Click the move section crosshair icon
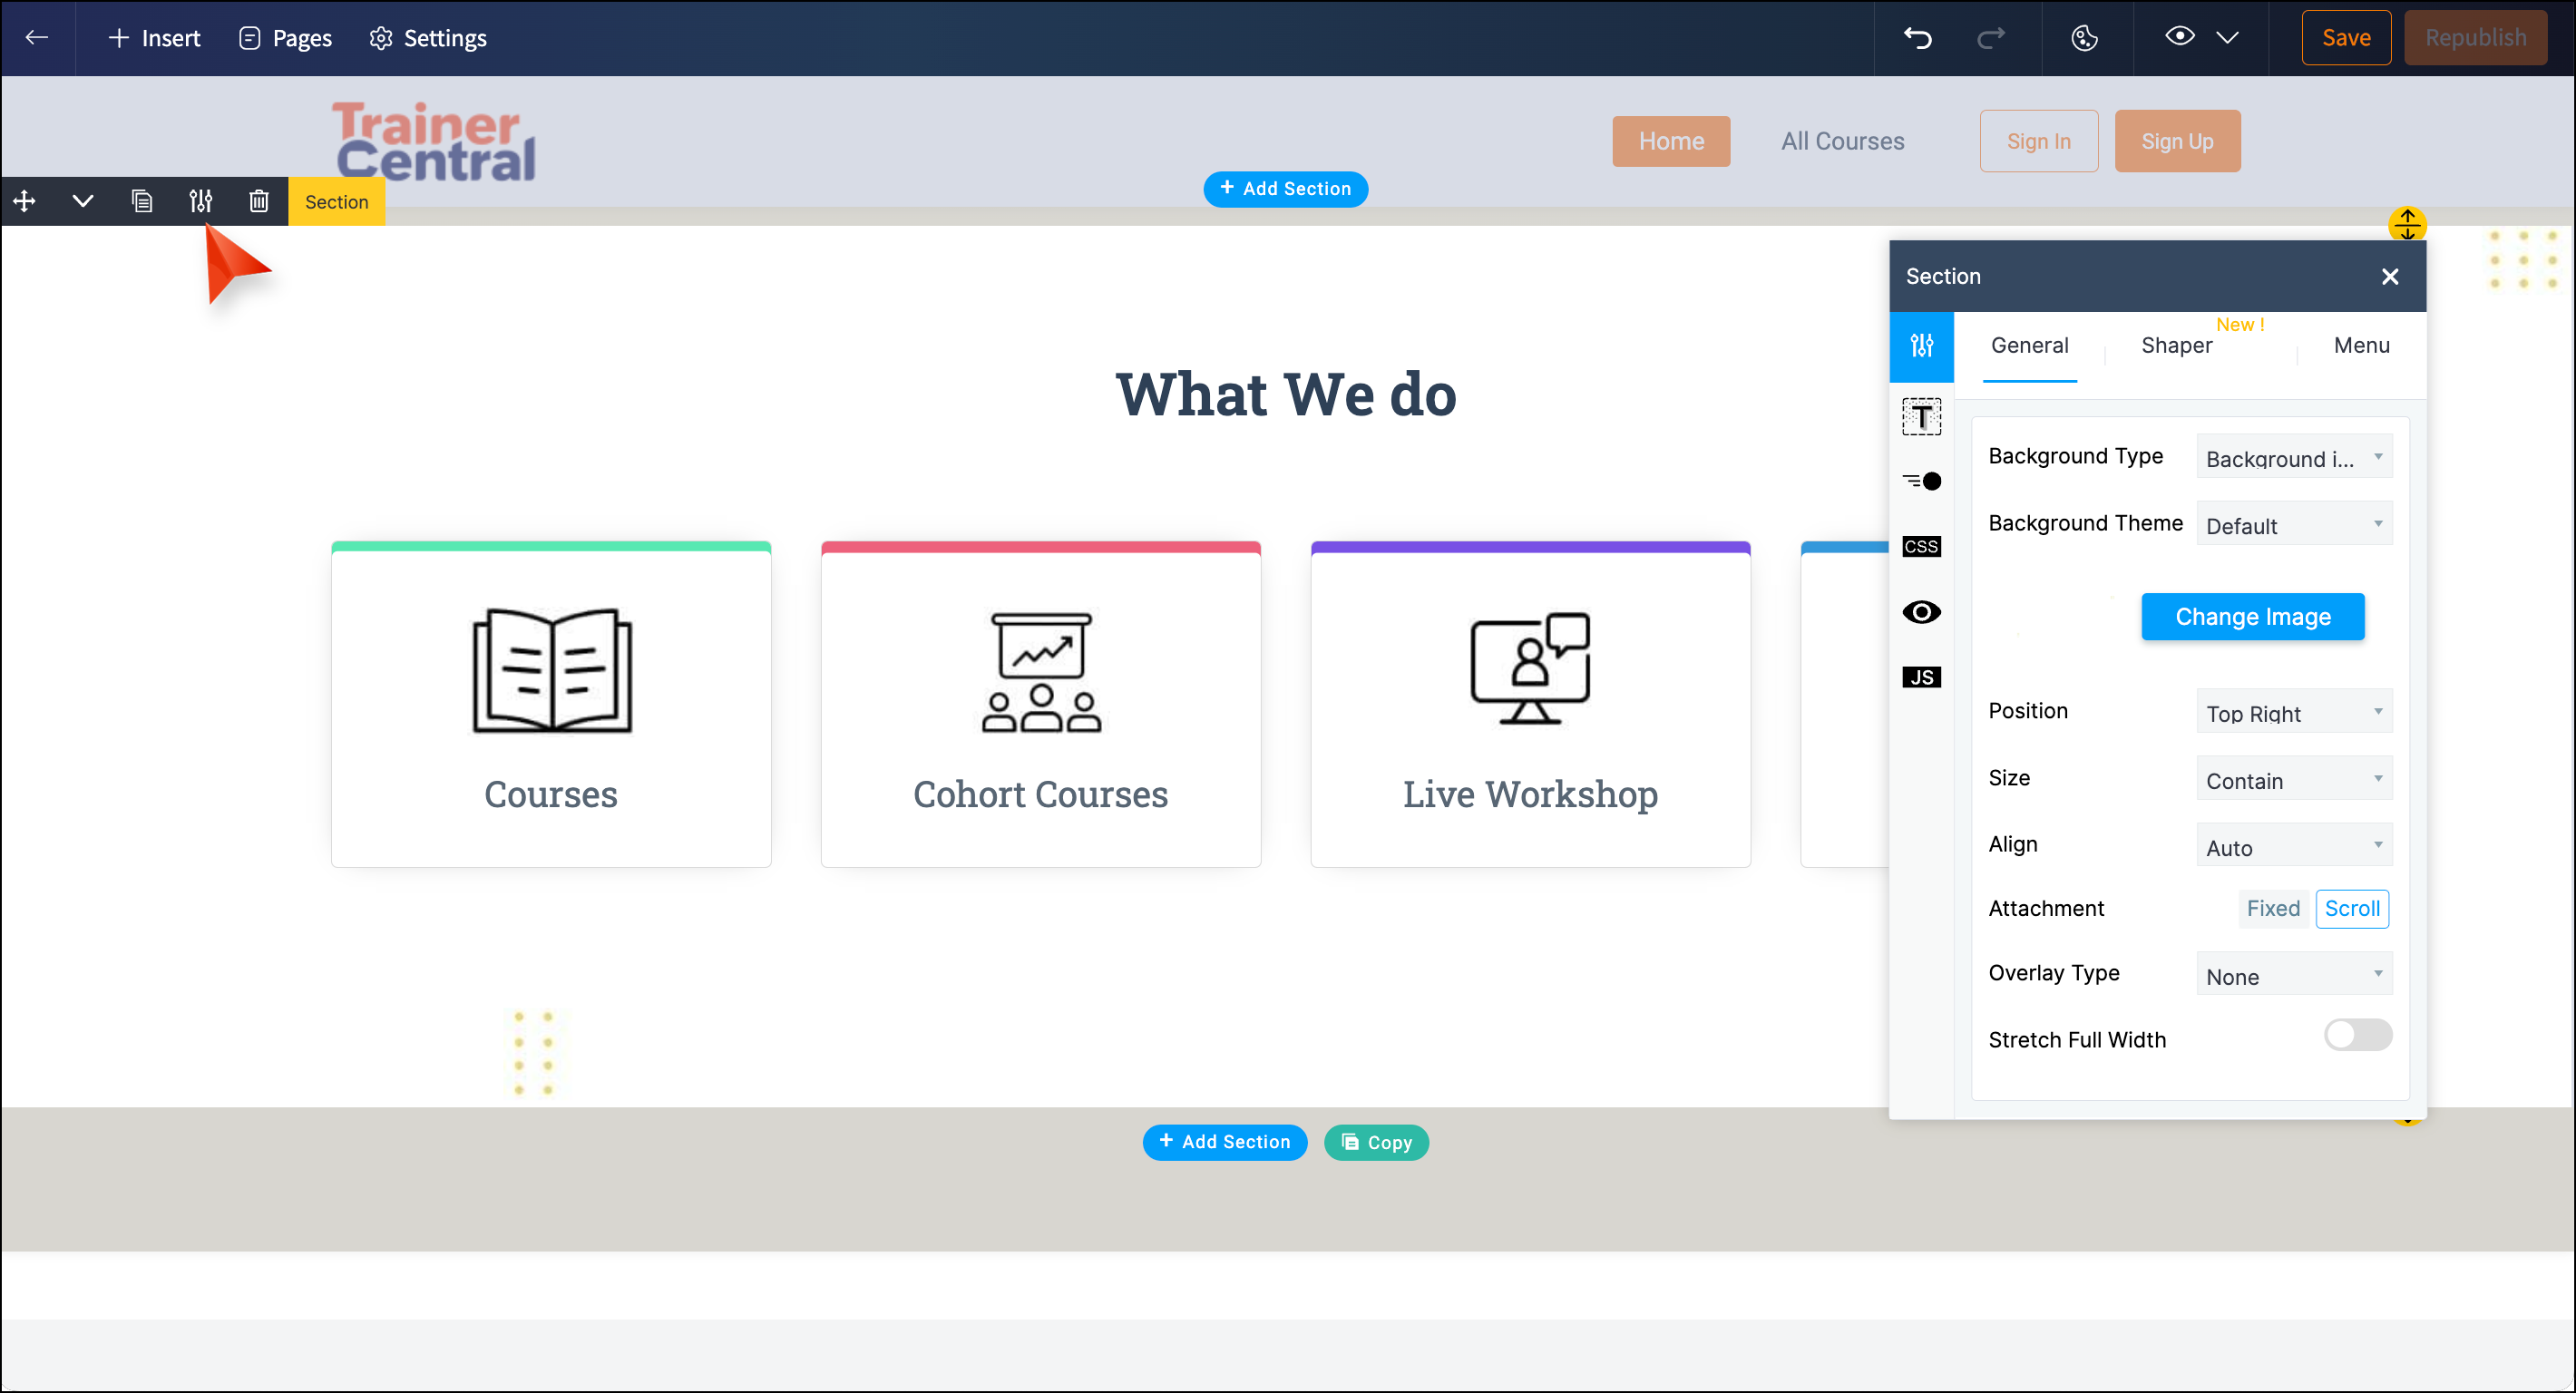 pos(24,201)
